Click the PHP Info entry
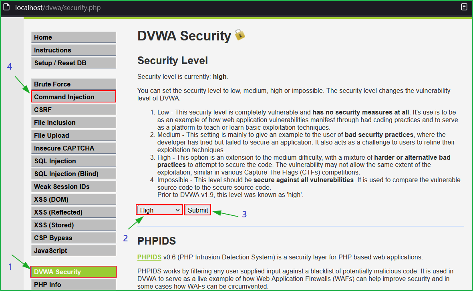Screen dimensions: 473x291 pyautogui.click(x=73, y=284)
